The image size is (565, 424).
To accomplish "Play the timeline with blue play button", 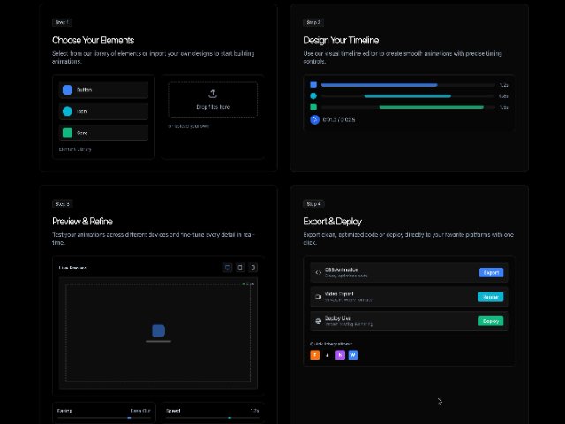I will pyautogui.click(x=314, y=120).
